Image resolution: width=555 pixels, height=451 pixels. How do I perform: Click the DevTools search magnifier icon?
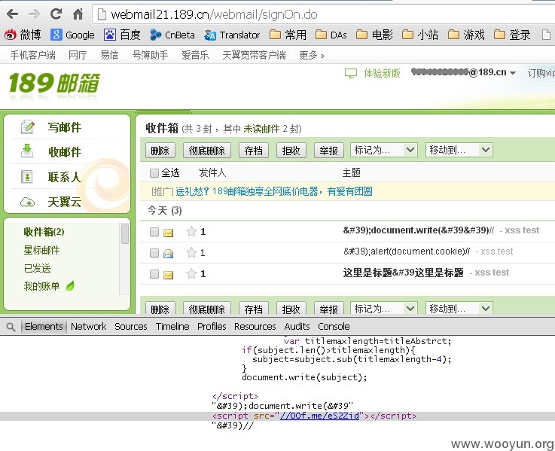pos(11,327)
